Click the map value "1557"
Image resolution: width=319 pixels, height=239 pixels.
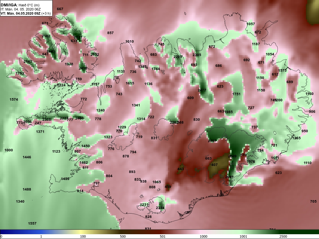[32, 223]
